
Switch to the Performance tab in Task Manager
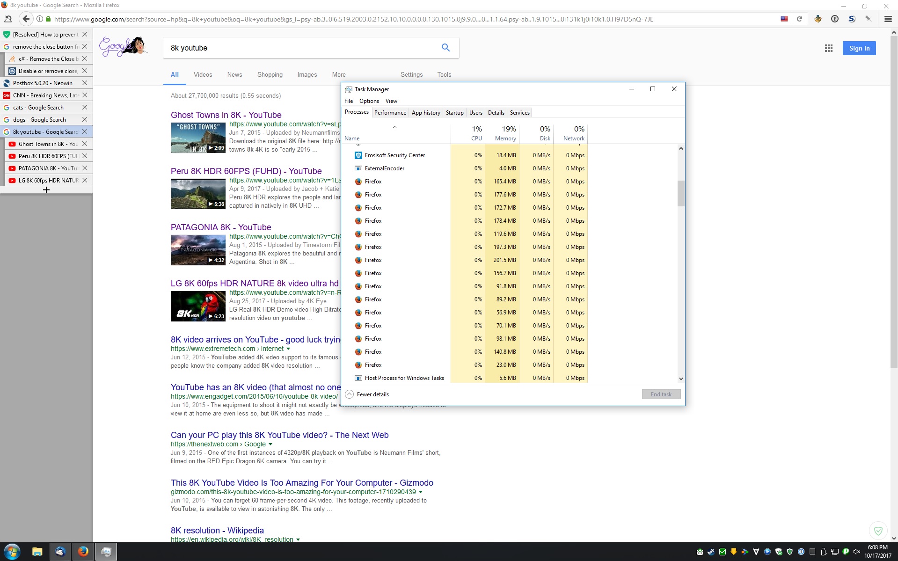point(390,113)
